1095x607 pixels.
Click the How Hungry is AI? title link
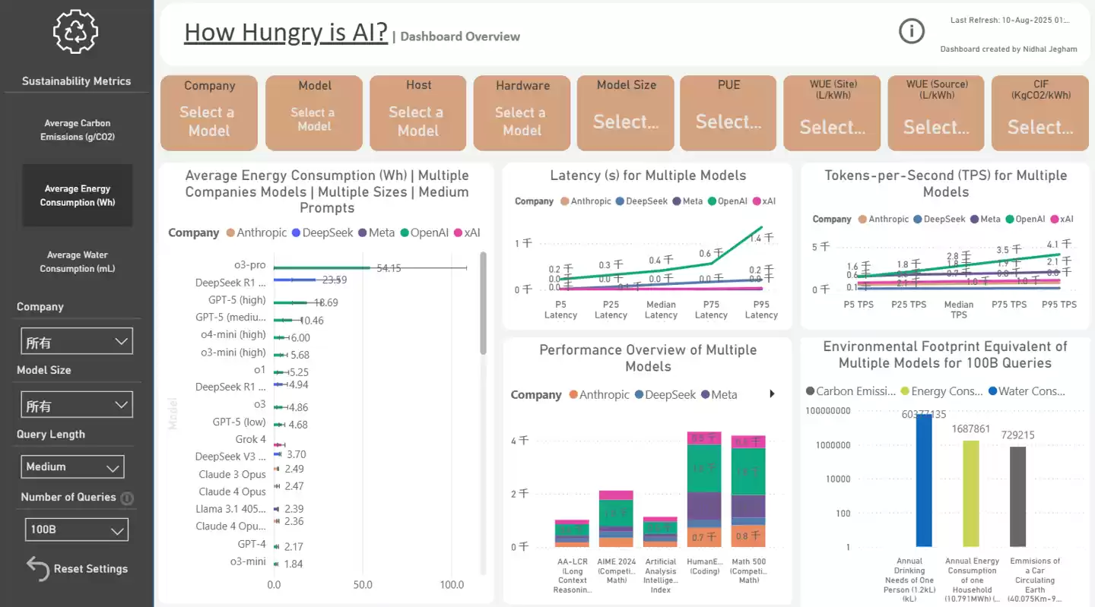click(286, 33)
